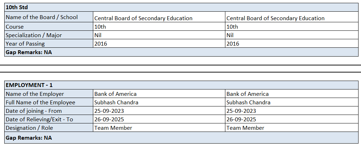Screen dimensions: 361x145
Task: Select the first "Team Member" designation cell
Action: coord(113,128)
